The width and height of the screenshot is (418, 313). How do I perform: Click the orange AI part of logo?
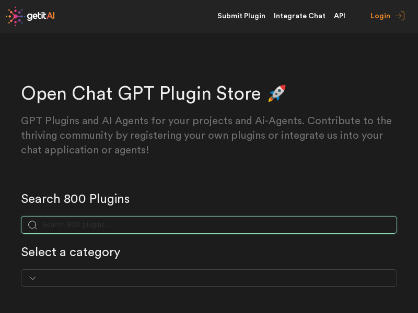point(51,16)
